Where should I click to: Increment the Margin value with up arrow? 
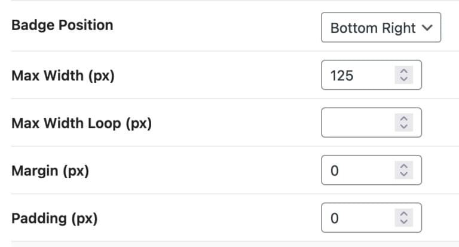(x=404, y=167)
